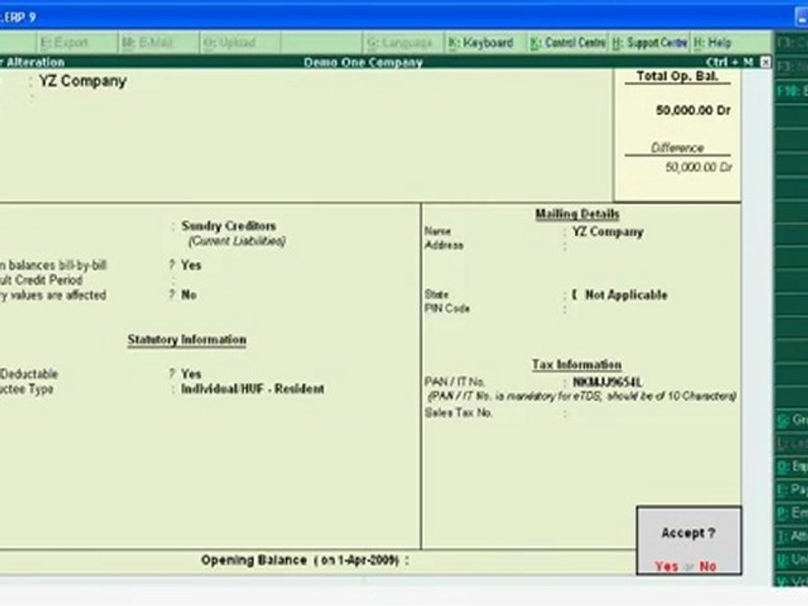Click the Sales Tax No. label
Image resolution: width=808 pixels, height=606 pixels.
pyautogui.click(x=458, y=412)
